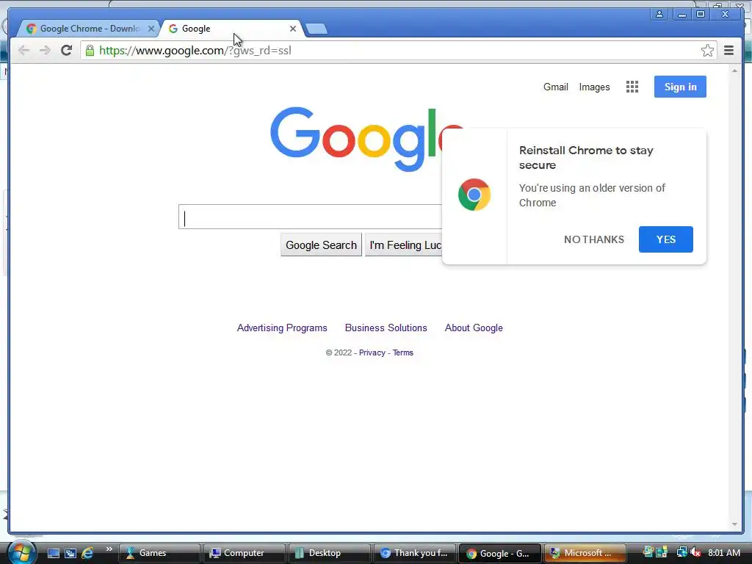Open Advertising Programs link
The width and height of the screenshot is (752, 564).
coord(282,328)
